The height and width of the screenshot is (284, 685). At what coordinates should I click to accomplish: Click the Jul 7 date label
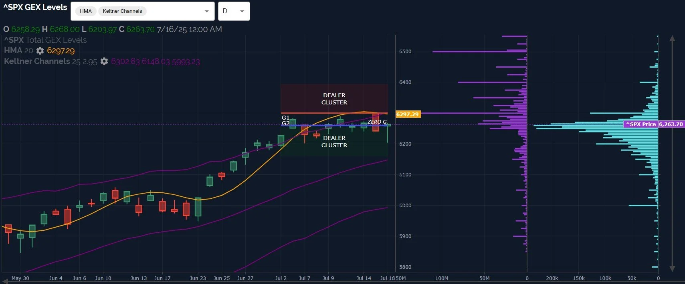click(x=305, y=278)
